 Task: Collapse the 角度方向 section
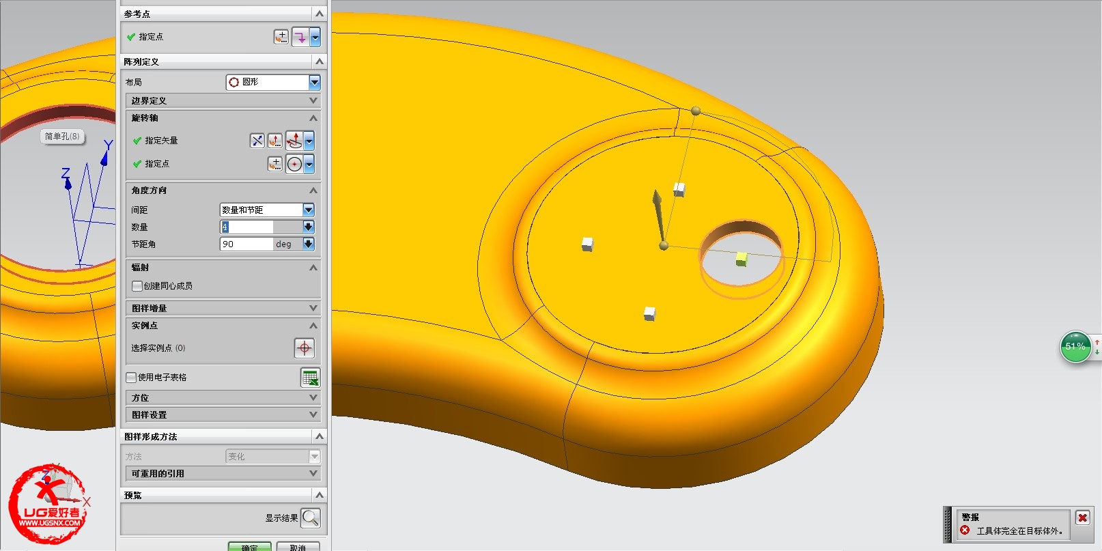(313, 190)
